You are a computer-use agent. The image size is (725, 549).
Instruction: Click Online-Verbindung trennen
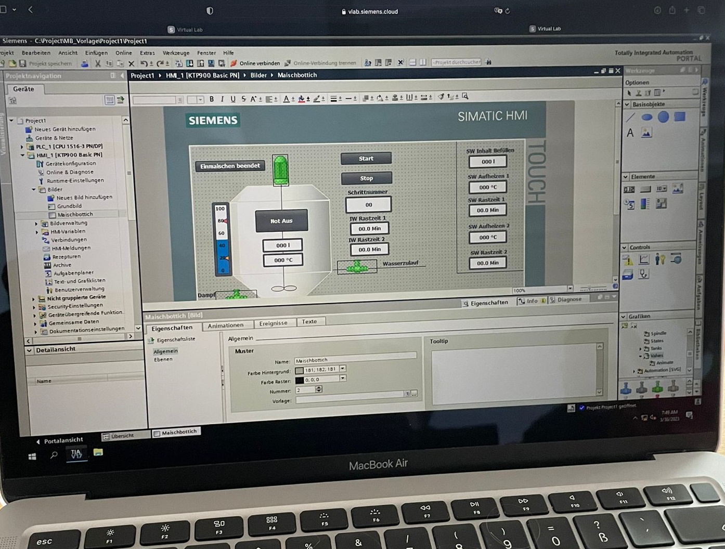click(320, 63)
